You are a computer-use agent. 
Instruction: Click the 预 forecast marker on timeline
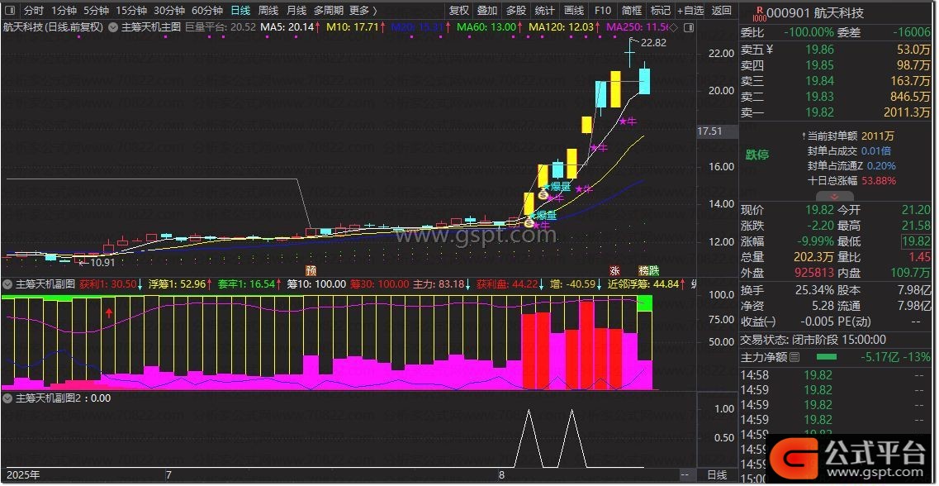[311, 270]
